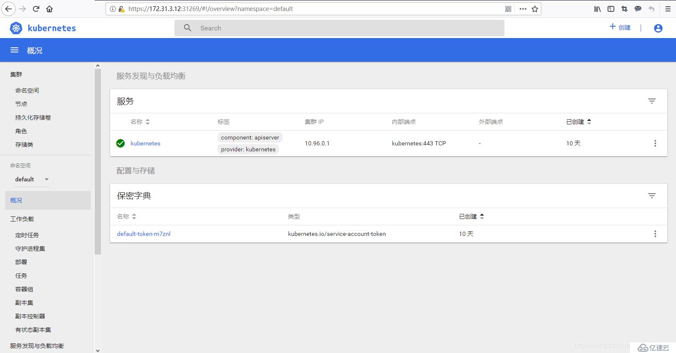
Task: Click the sidebar vertical scrollbar thumb
Action: pyautogui.click(x=98, y=162)
